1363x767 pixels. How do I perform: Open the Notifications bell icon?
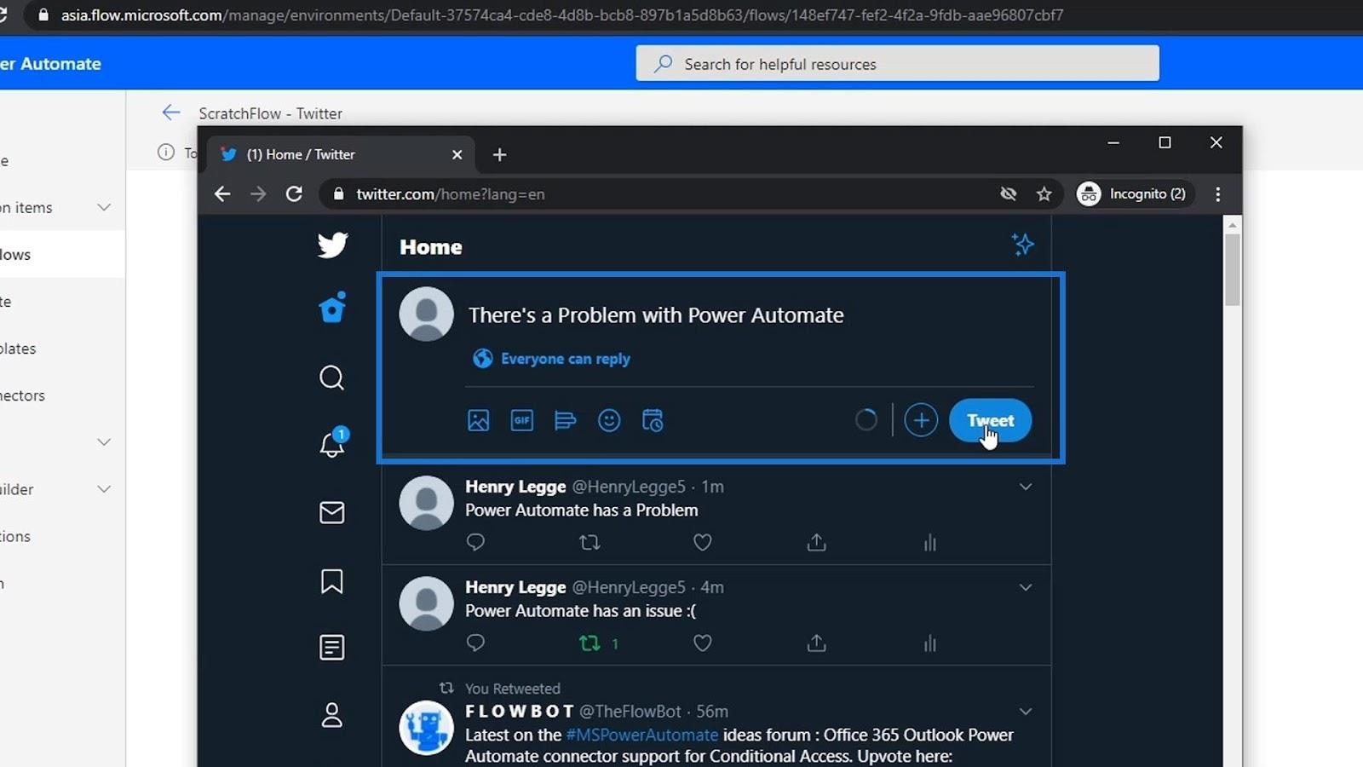coord(332,442)
